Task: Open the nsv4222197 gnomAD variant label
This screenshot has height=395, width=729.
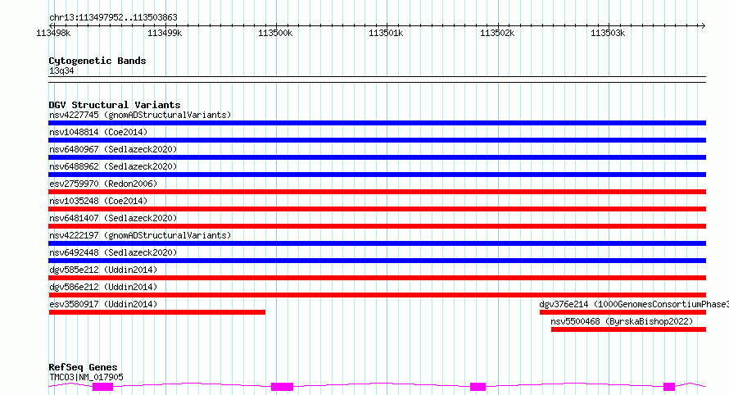Action: (140, 235)
